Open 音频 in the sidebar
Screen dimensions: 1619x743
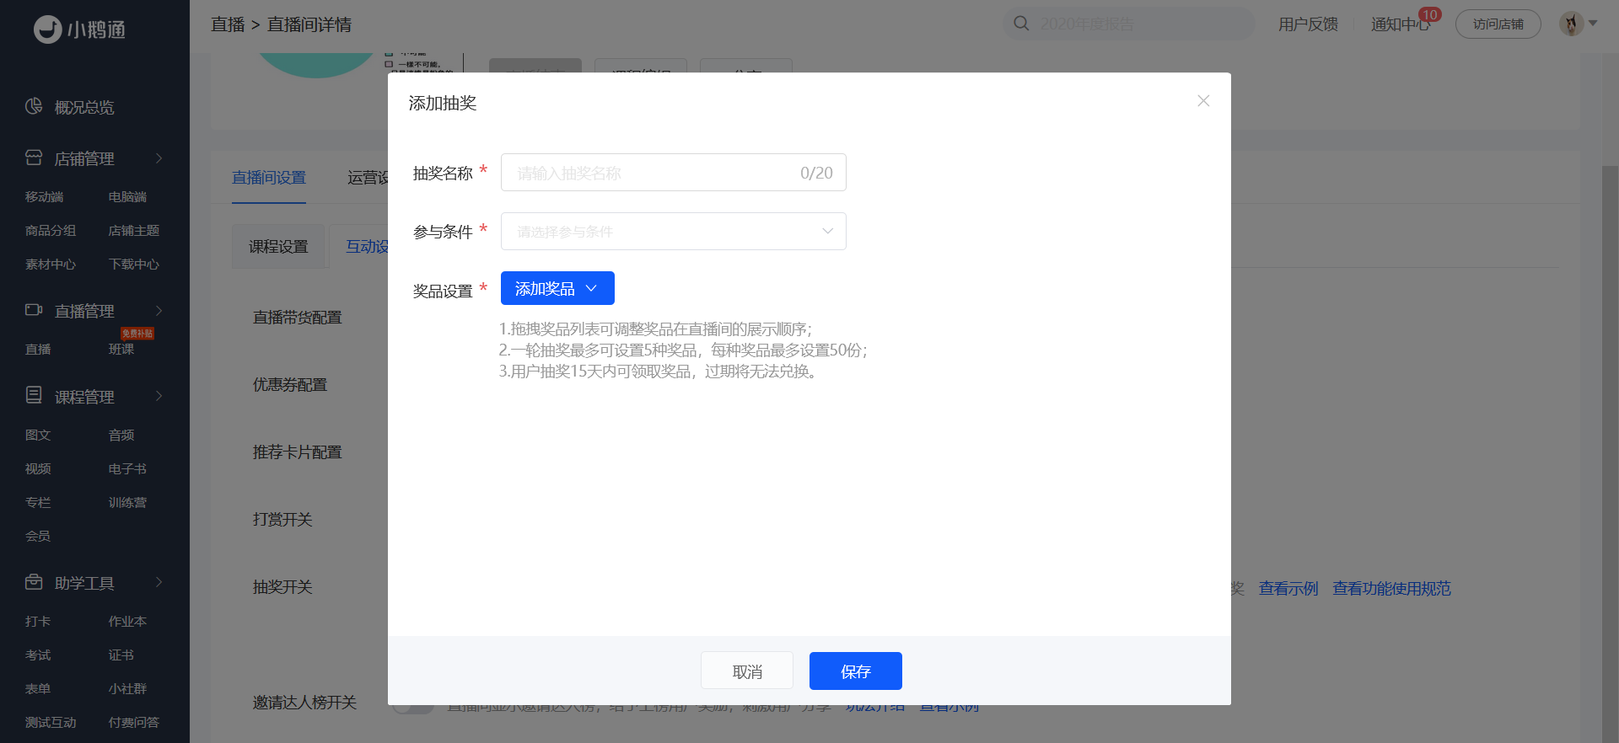coord(121,435)
